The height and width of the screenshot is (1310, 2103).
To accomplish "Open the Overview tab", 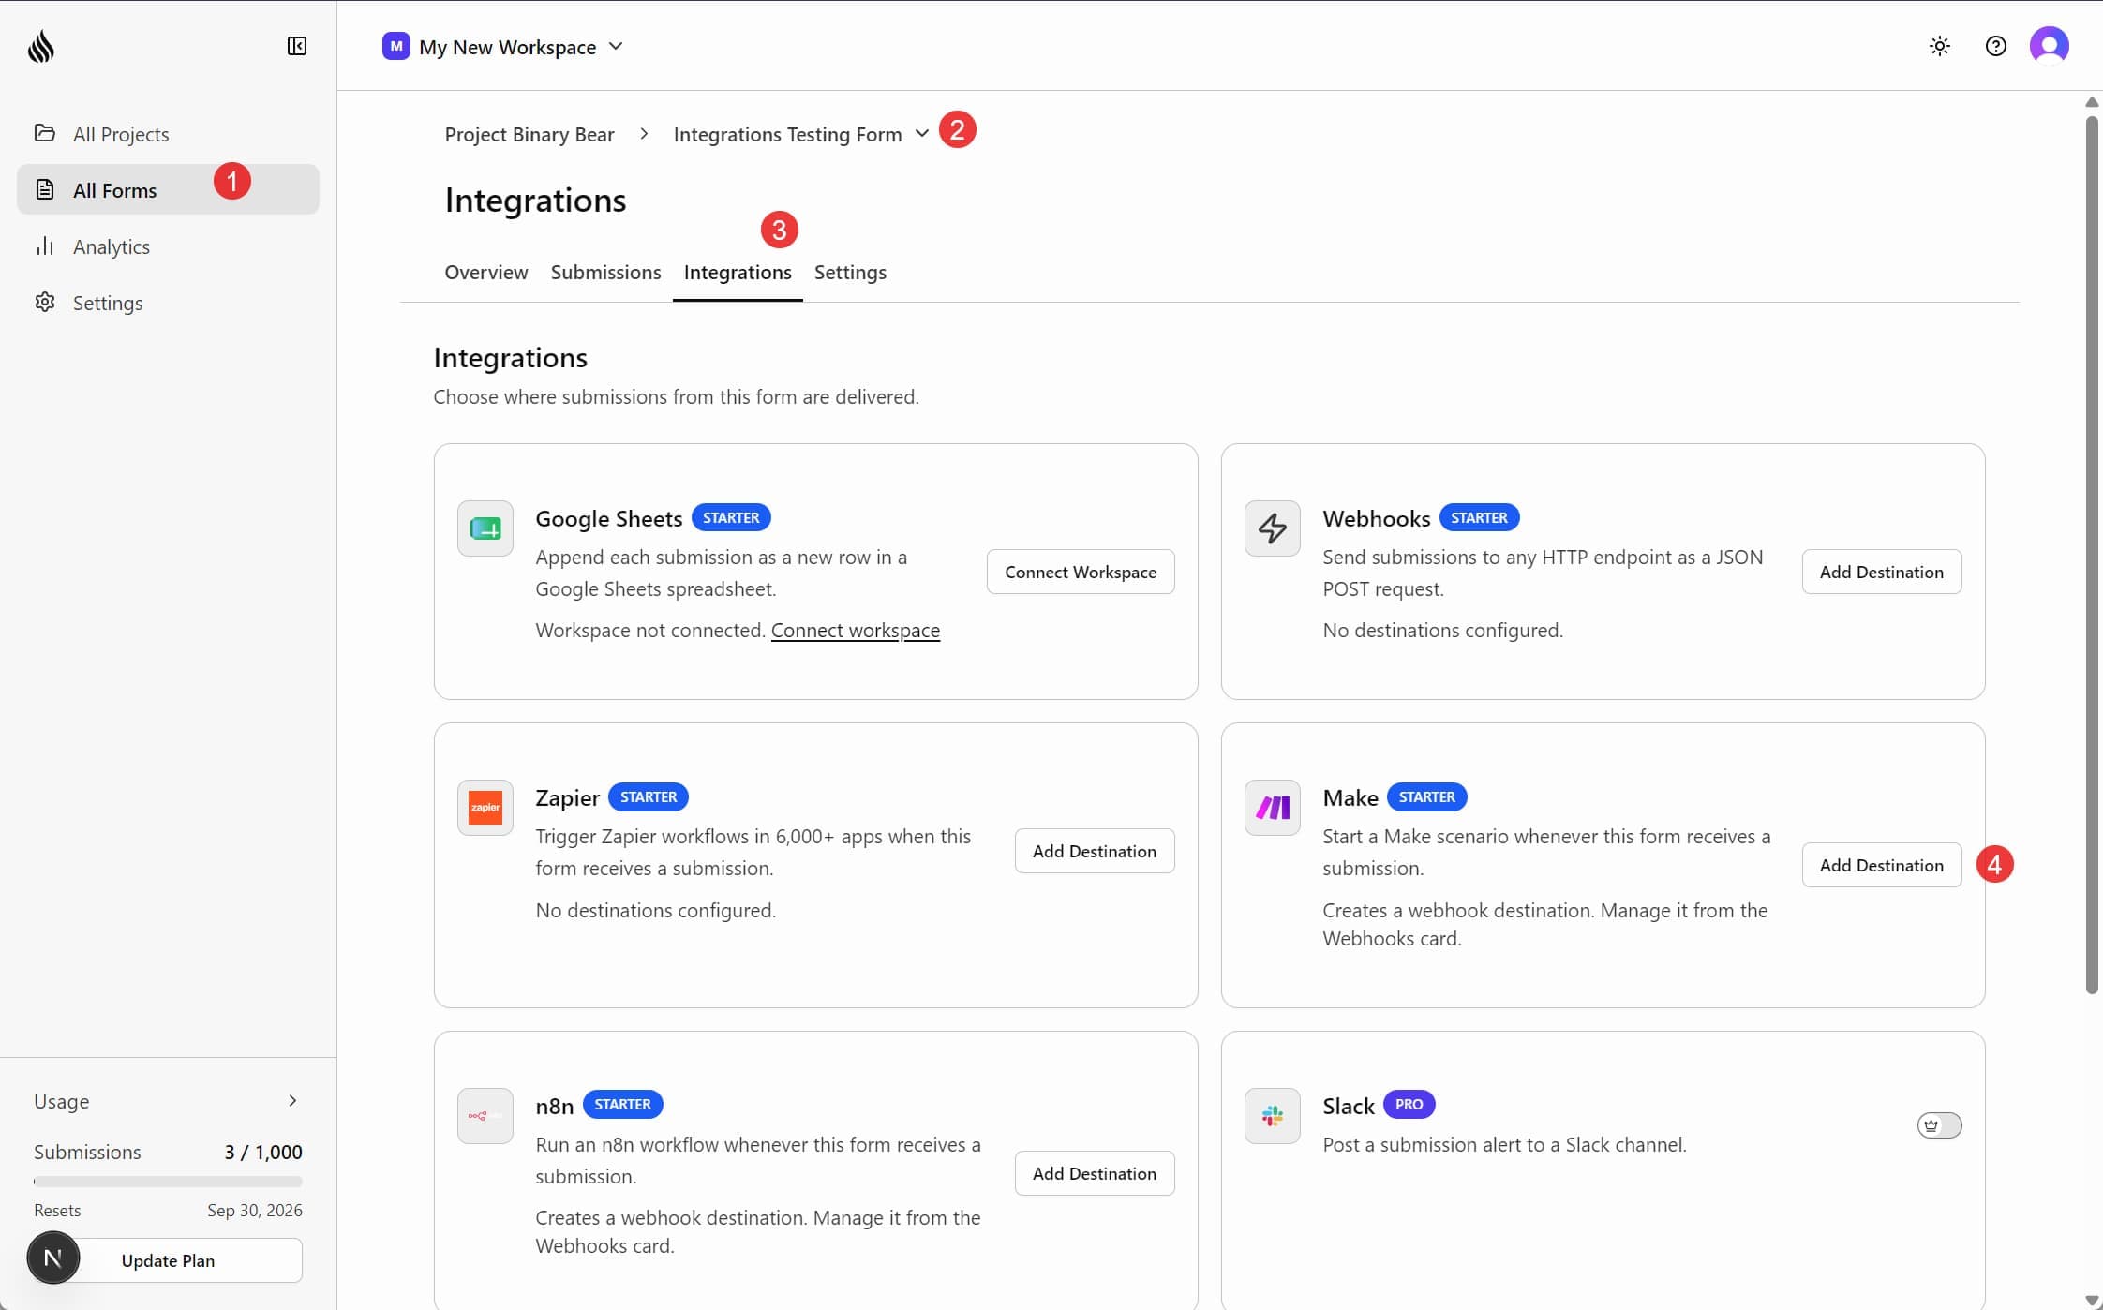I will pos(486,272).
